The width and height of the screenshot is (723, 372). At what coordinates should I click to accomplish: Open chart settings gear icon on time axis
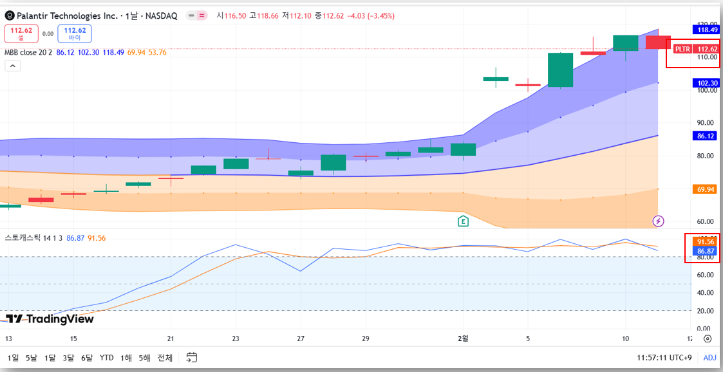(708, 339)
